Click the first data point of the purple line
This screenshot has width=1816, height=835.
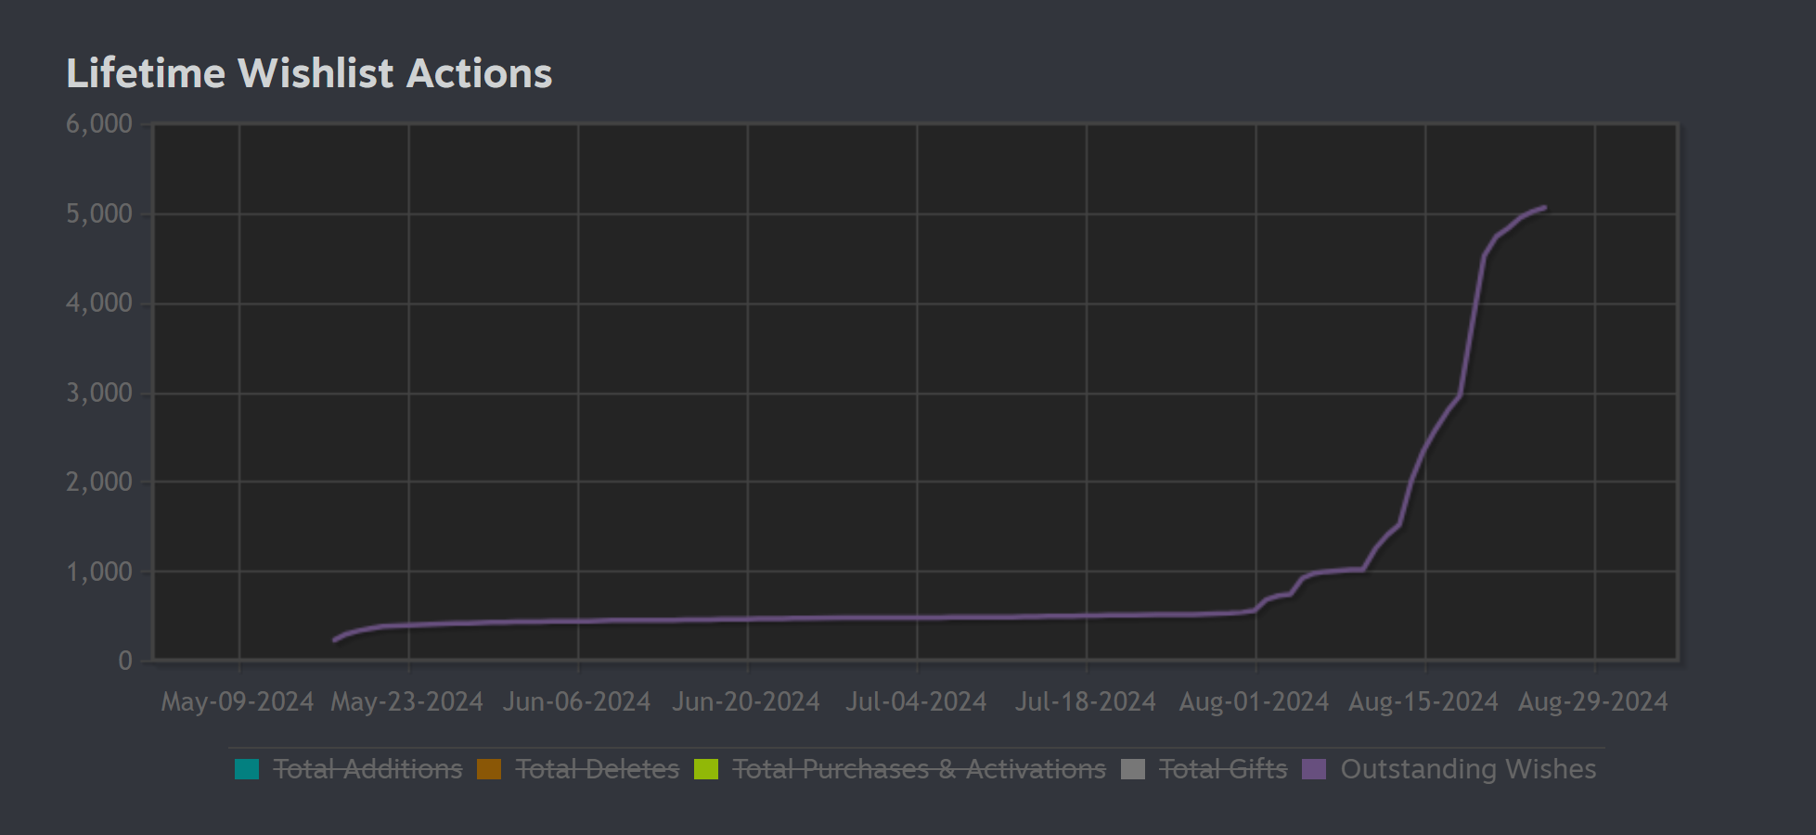335,639
